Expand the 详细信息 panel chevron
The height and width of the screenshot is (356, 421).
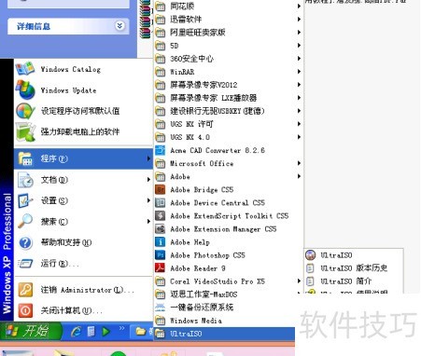pyautogui.click(x=119, y=25)
